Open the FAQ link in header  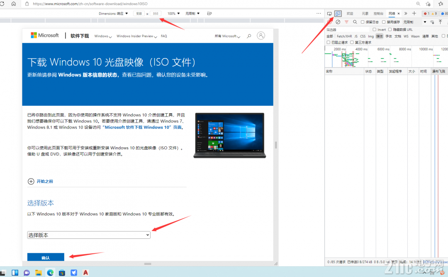point(164,36)
